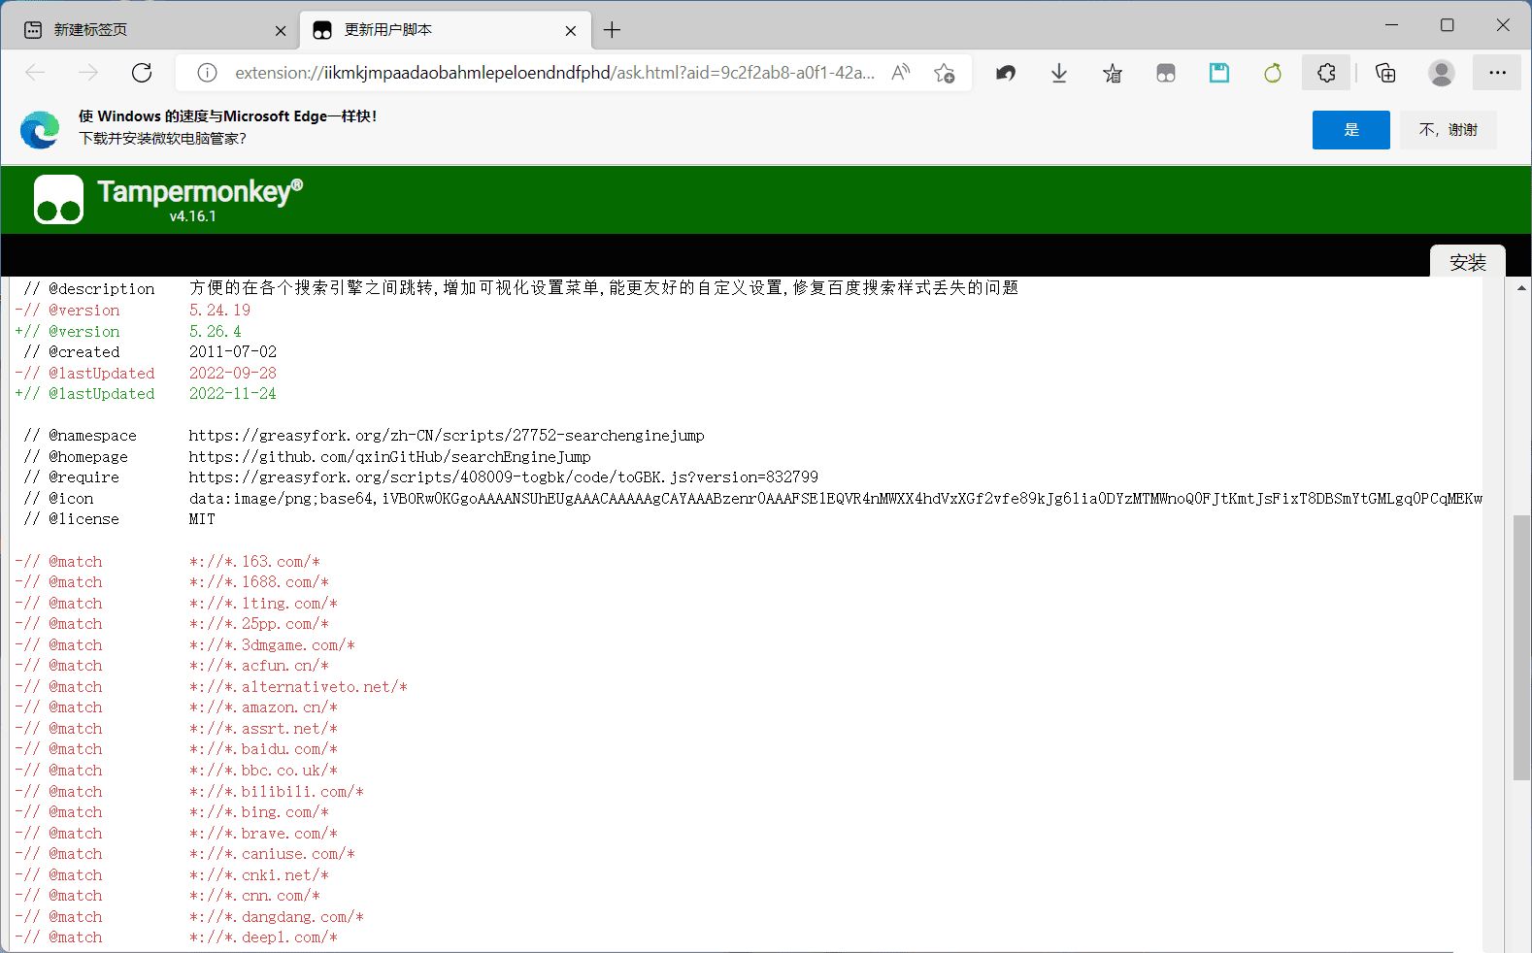This screenshot has width=1532, height=953.
Task: Dismiss banner with 不, 谢谢 button
Action: coord(1448,130)
